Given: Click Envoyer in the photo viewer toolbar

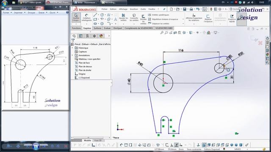Looking at the screenshot, I should pos(31,13).
